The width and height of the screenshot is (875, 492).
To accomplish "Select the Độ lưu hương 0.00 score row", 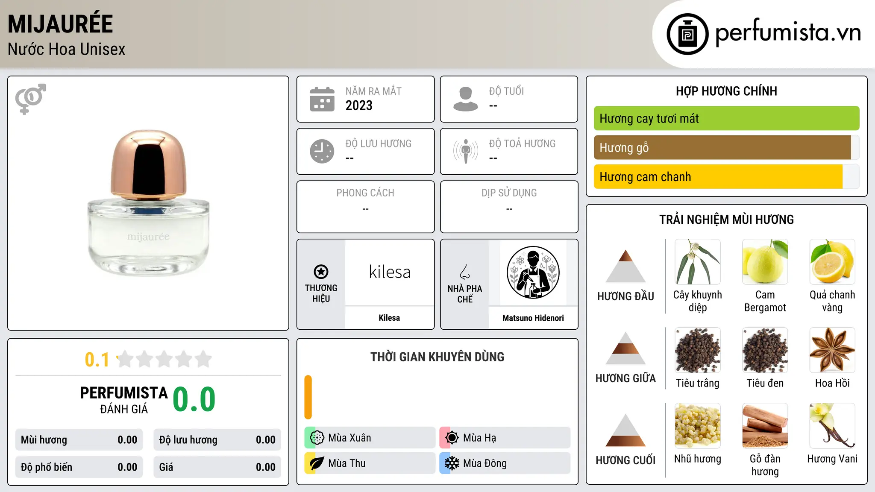I will (217, 440).
